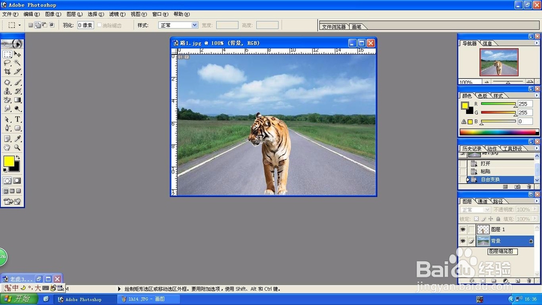Set history brush source on 自由变换 state
This screenshot has height=305, width=542.
tap(462, 179)
